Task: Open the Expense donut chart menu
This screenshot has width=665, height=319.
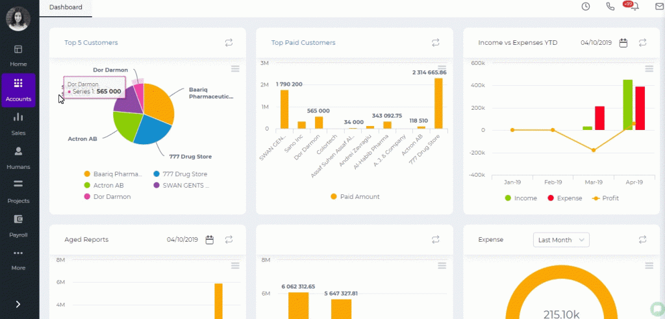Action: pos(649,266)
